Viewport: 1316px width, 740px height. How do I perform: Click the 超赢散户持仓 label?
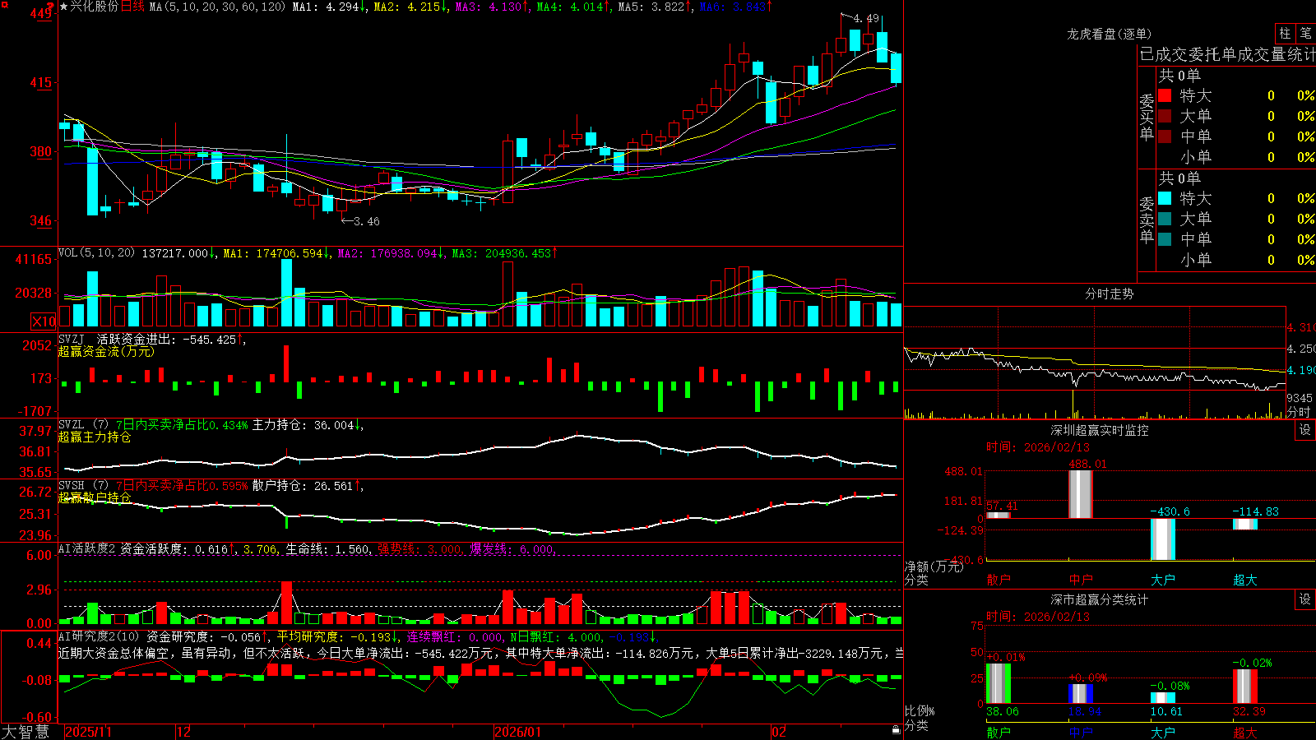coord(95,497)
